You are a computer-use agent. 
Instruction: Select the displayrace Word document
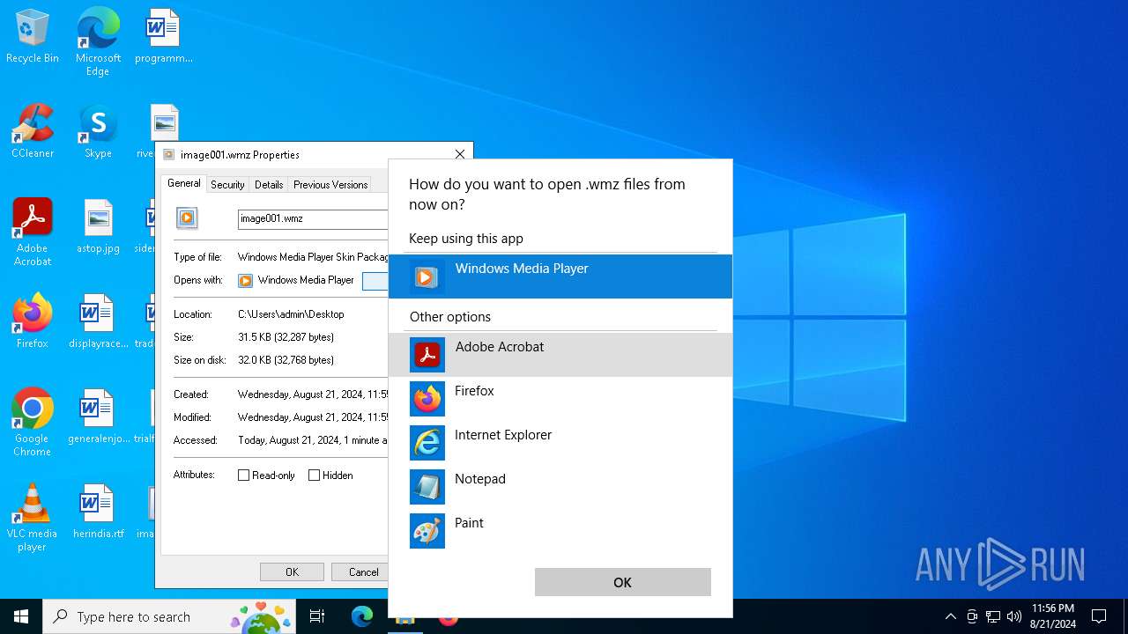[98, 321]
